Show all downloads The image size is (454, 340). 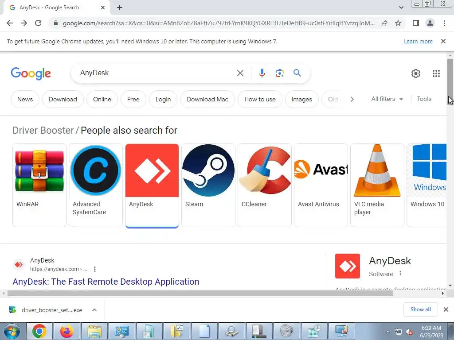pos(420,309)
